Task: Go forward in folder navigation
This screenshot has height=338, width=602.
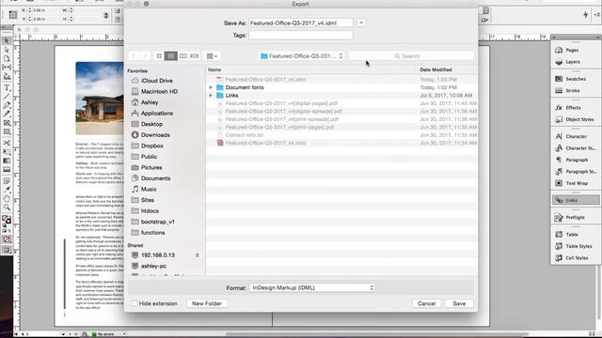Action: coord(145,56)
